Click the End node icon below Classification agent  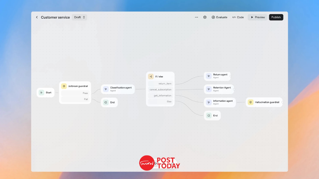(x=106, y=102)
